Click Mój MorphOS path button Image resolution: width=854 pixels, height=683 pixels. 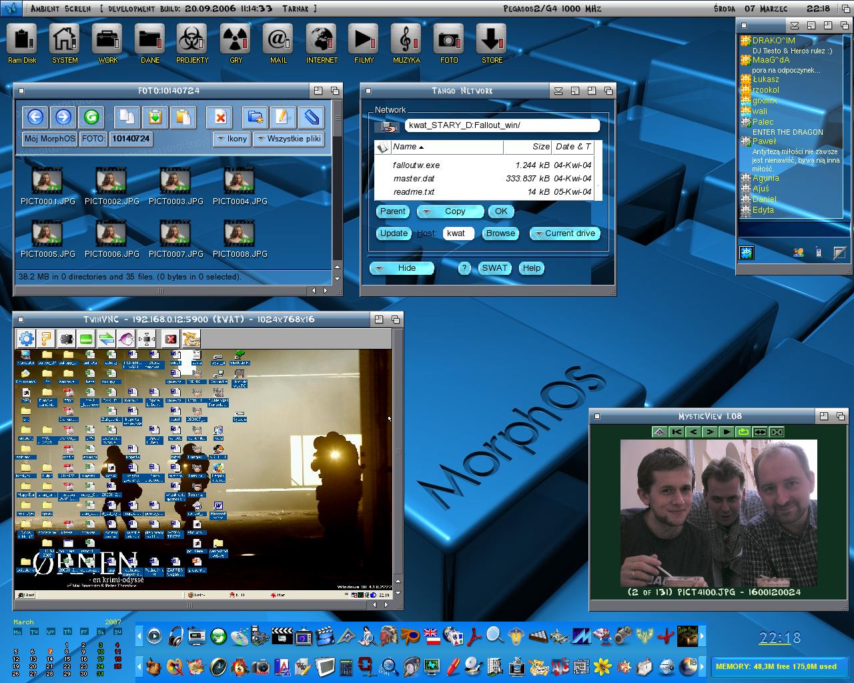pos(50,139)
